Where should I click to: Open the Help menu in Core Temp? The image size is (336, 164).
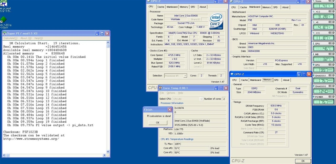tap(181, 93)
